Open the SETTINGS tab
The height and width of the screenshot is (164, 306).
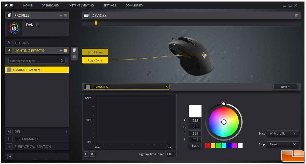coord(110,5)
